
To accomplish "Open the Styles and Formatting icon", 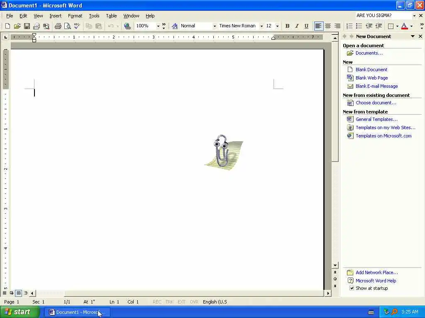I will pyautogui.click(x=175, y=26).
